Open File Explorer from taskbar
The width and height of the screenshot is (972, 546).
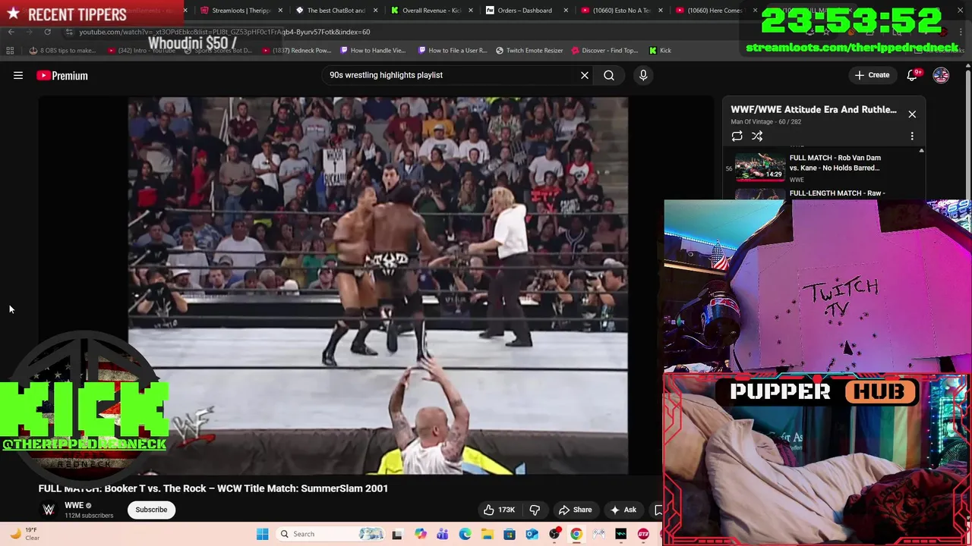click(x=487, y=534)
